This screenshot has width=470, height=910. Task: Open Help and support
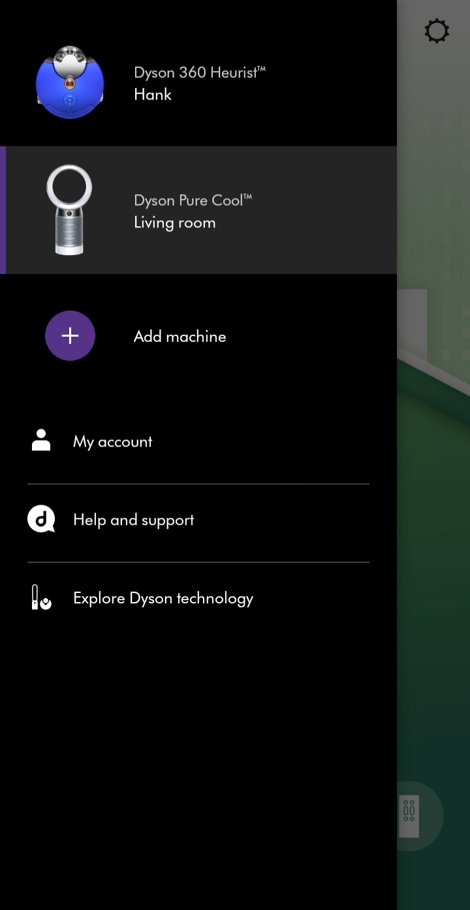click(198, 520)
